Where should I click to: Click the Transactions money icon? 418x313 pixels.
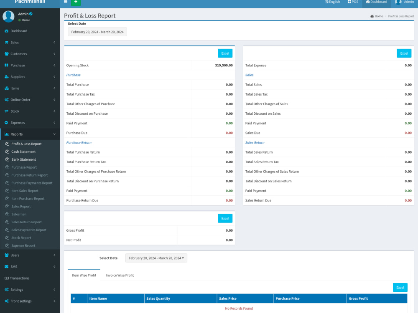click(x=7, y=278)
